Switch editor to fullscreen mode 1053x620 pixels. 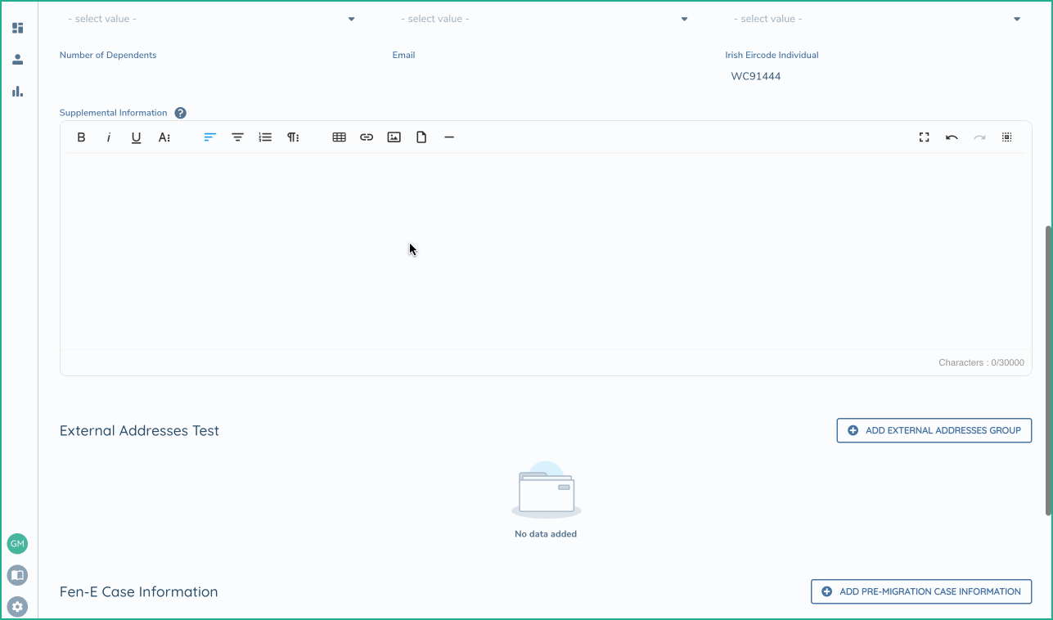point(924,137)
